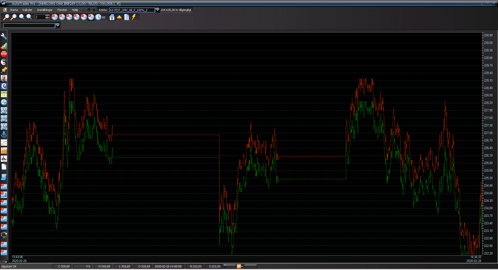
Task: Click the wrench settings icon in sidebar
Action: coord(4,36)
